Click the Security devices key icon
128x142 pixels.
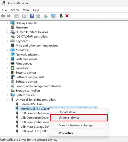(x=13, y=73)
